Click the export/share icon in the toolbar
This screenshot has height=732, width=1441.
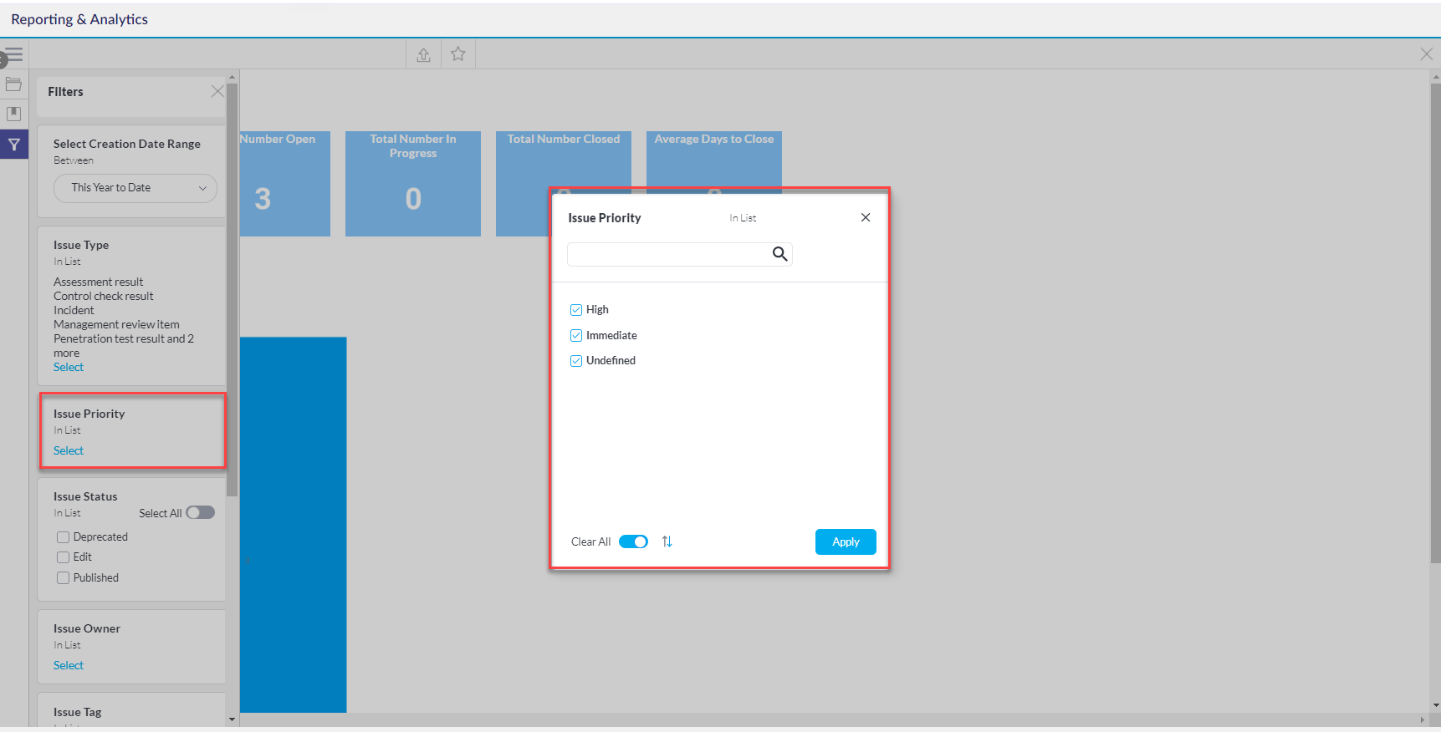[x=423, y=54]
